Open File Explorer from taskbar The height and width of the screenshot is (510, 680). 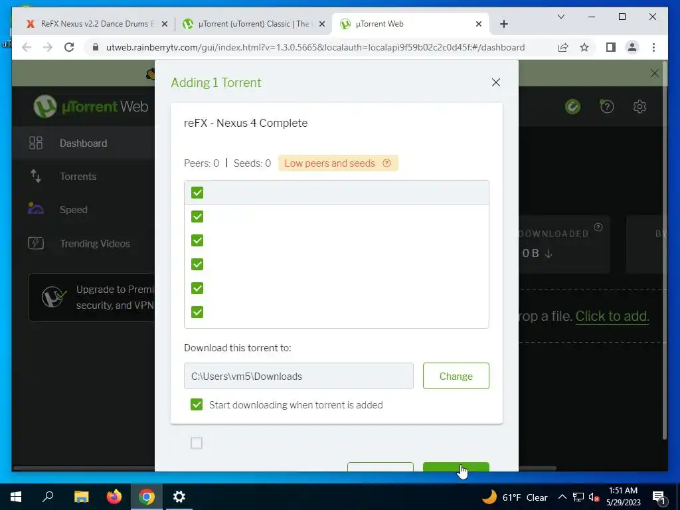[x=81, y=497]
